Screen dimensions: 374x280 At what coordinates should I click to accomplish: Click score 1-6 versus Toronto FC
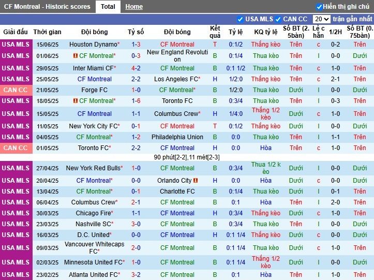click(x=136, y=101)
